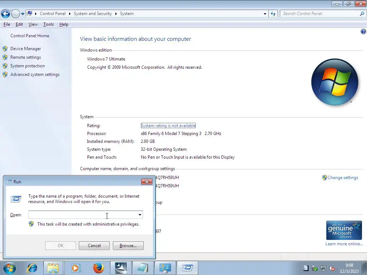The image size is (367, 275).
Task: Click the x86 Family 6 processor text
Action: click(x=181, y=134)
